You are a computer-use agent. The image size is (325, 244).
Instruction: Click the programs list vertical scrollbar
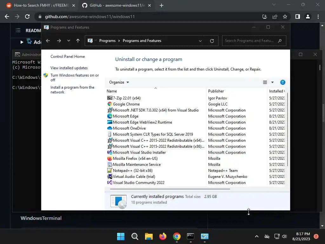click(288, 130)
